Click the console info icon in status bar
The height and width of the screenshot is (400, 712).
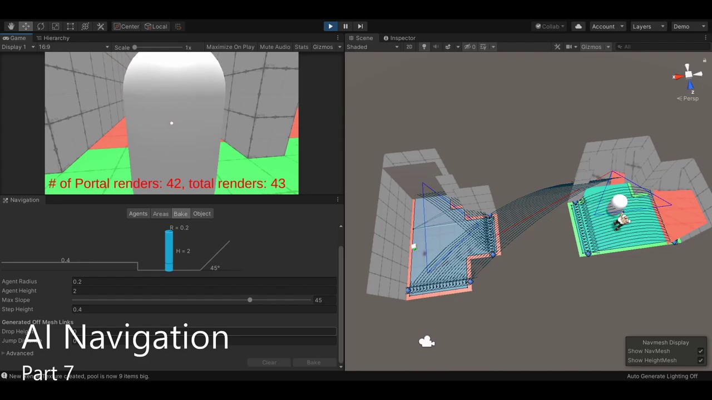4,376
